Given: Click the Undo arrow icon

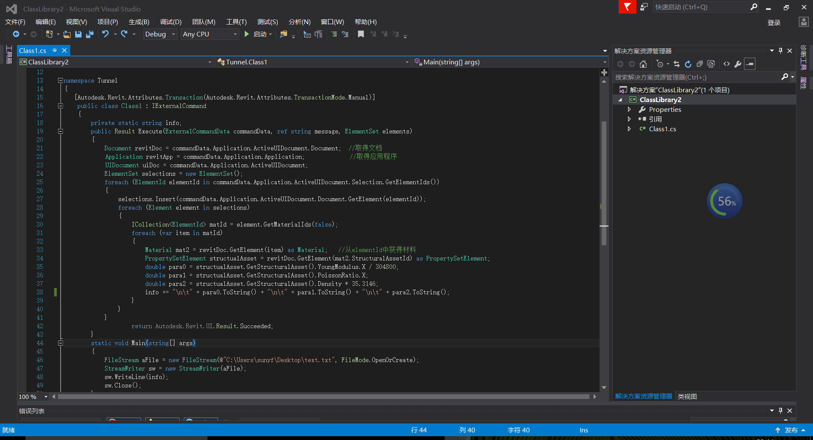Looking at the screenshot, I should coord(105,34).
